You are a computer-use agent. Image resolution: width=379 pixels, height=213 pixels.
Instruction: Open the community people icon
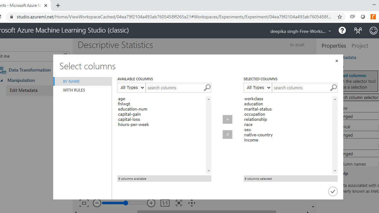358,31
